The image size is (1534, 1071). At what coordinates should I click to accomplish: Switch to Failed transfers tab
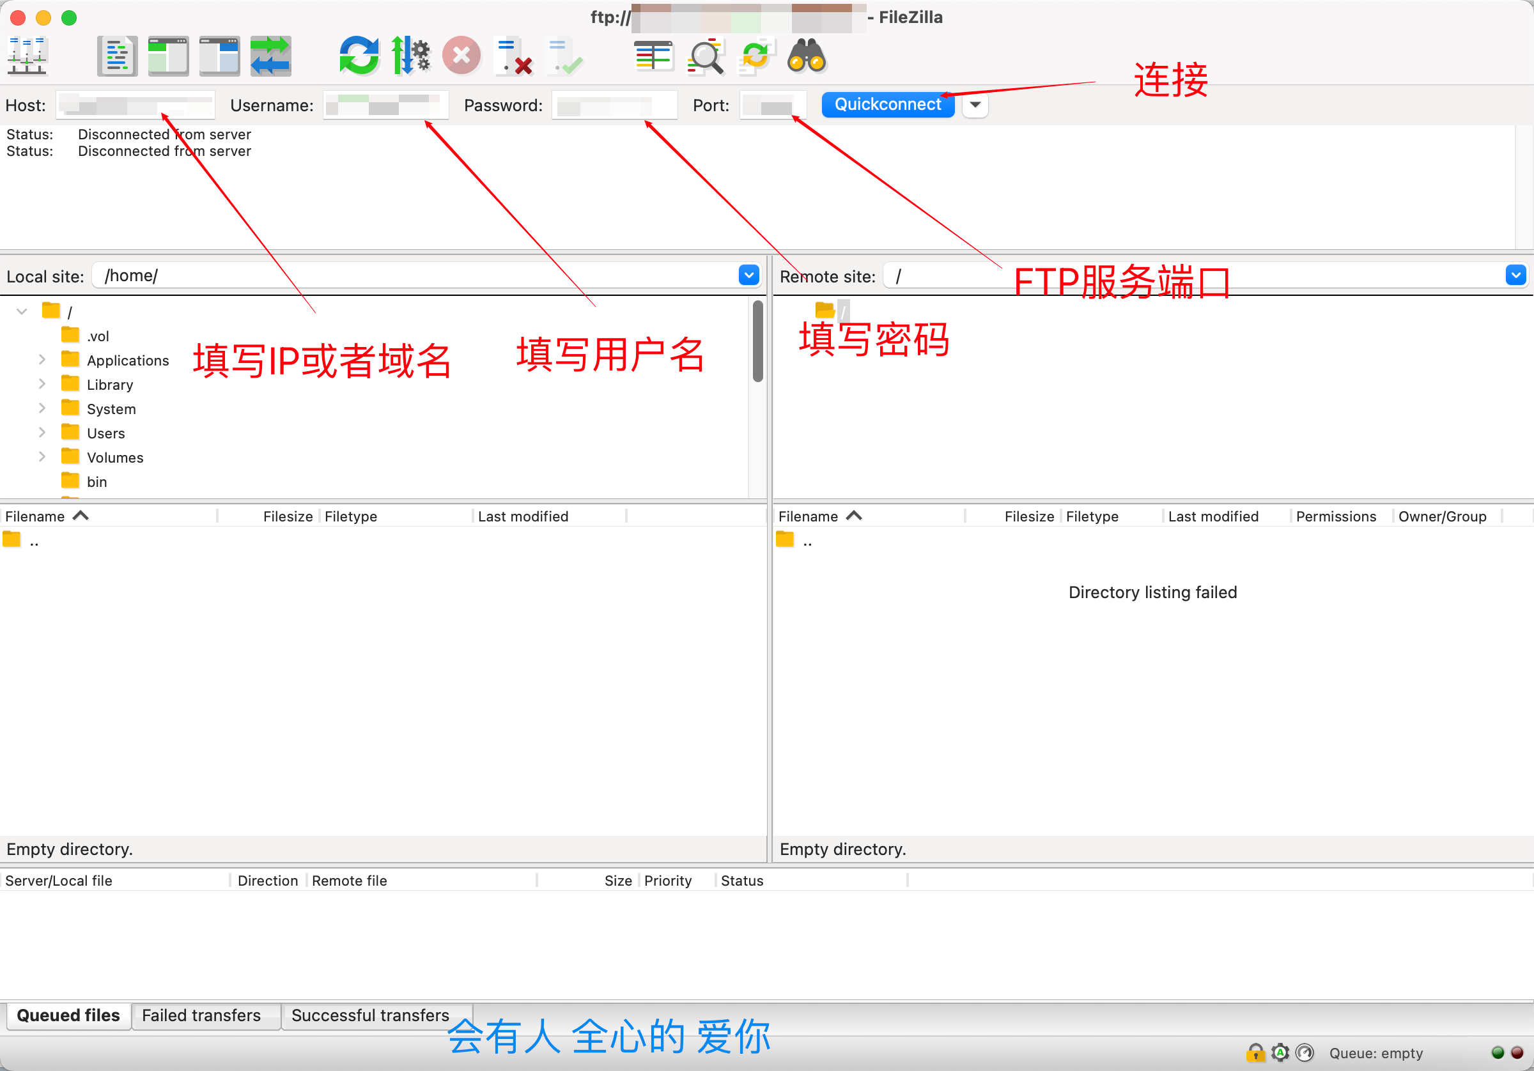pos(201,1015)
